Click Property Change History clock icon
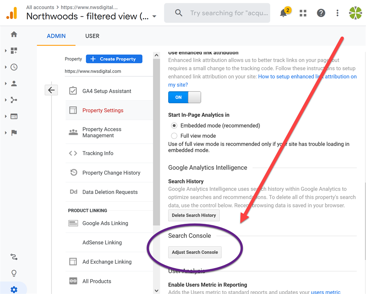366x294 pixels. point(74,173)
